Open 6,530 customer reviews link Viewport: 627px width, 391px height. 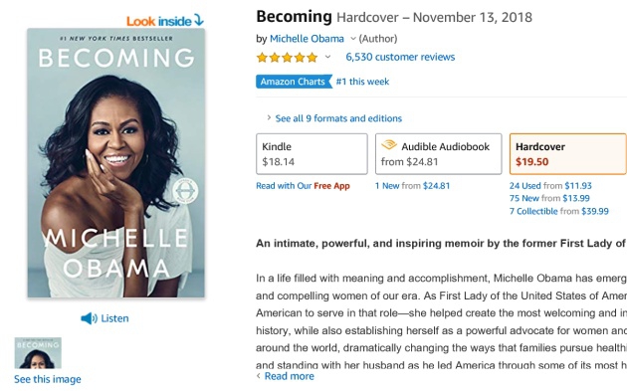point(400,57)
